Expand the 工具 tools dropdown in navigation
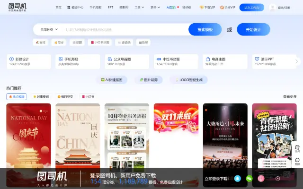 (139, 8)
